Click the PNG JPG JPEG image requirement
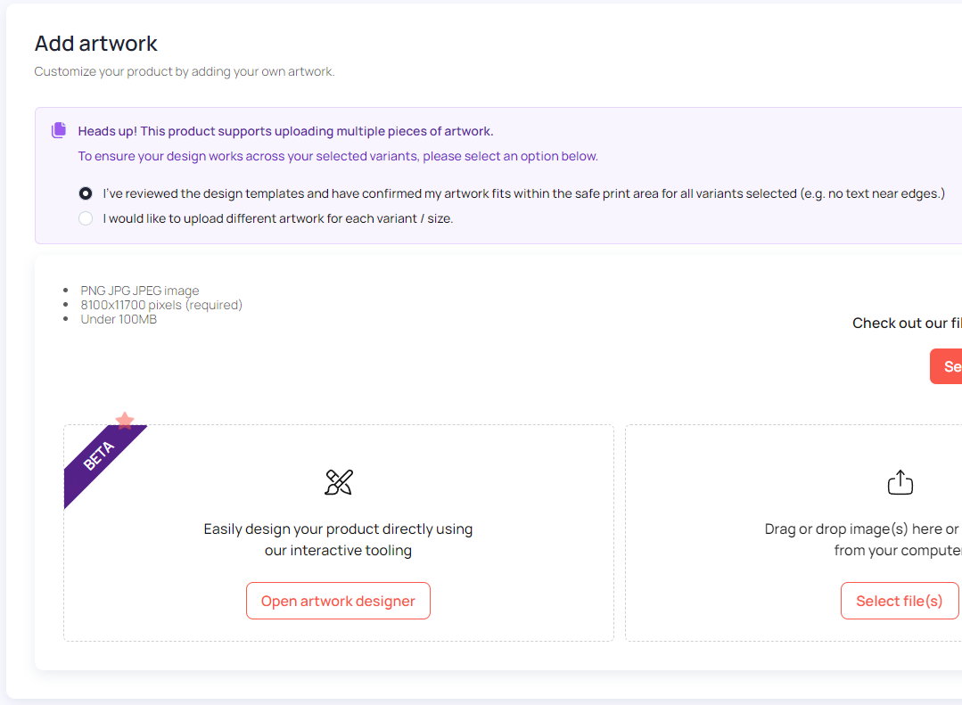 [140, 291]
